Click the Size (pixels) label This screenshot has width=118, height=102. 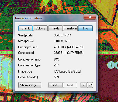click(26, 35)
